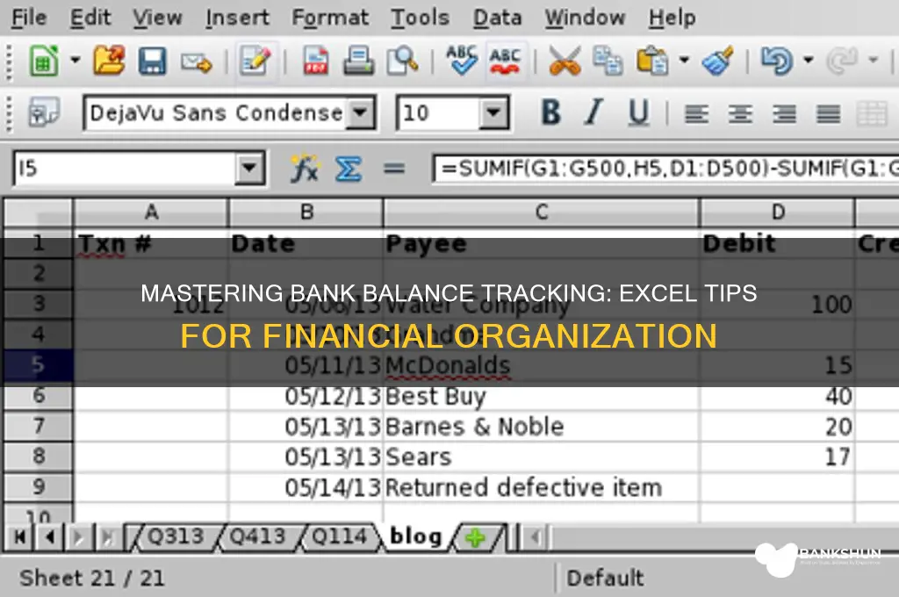899x597 pixels.
Task: Click the Send document as email icon
Action: (x=196, y=62)
